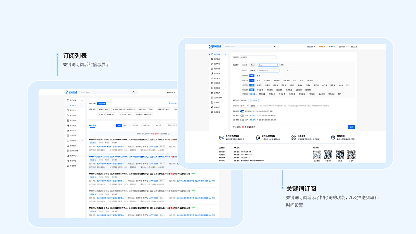This screenshot has width=416, height=234.
Task: Click 完善邮箱 link
Action: point(253,120)
